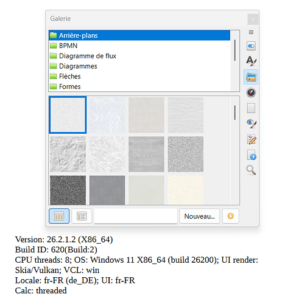Select the white marble veined texture thumbnail
The image size is (293, 304).
click(107, 154)
